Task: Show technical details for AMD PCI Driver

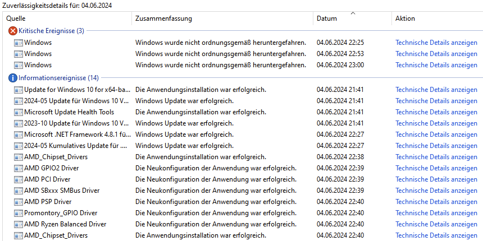Action: click(x=436, y=179)
